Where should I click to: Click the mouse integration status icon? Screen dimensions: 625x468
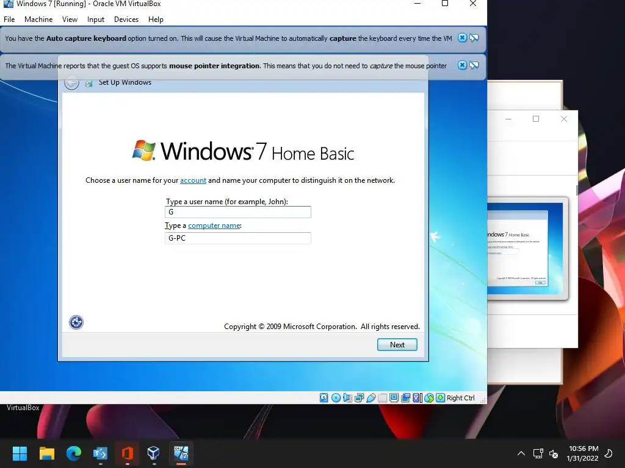tap(429, 397)
